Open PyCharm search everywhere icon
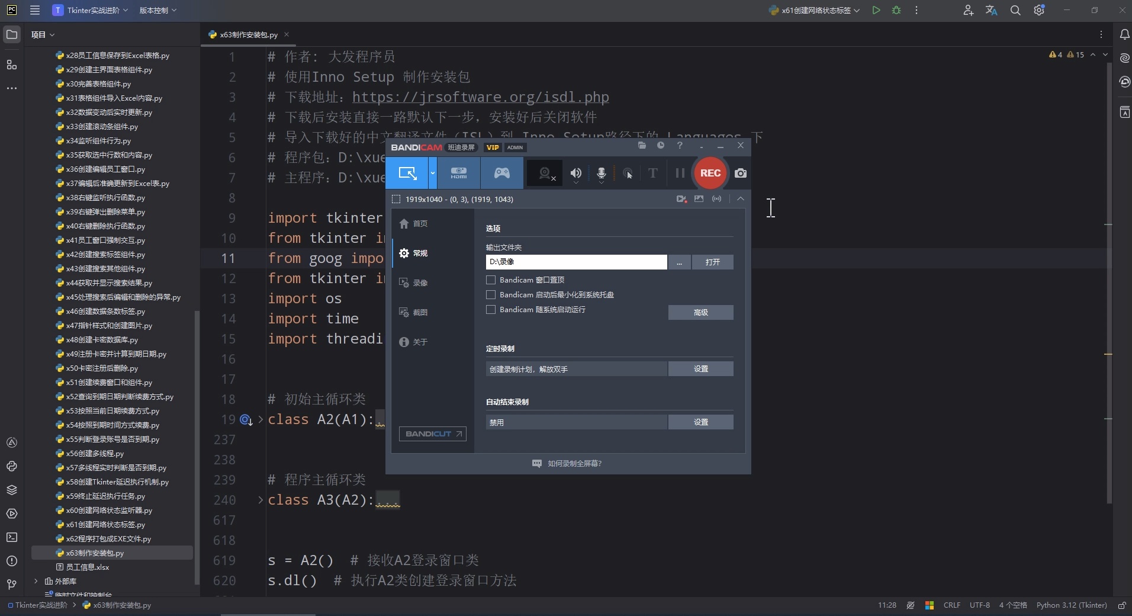Image resolution: width=1132 pixels, height=616 pixels. click(x=1015, y=10)
